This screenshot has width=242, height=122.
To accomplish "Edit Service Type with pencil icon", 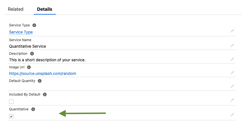I will [x=232, y=31].
